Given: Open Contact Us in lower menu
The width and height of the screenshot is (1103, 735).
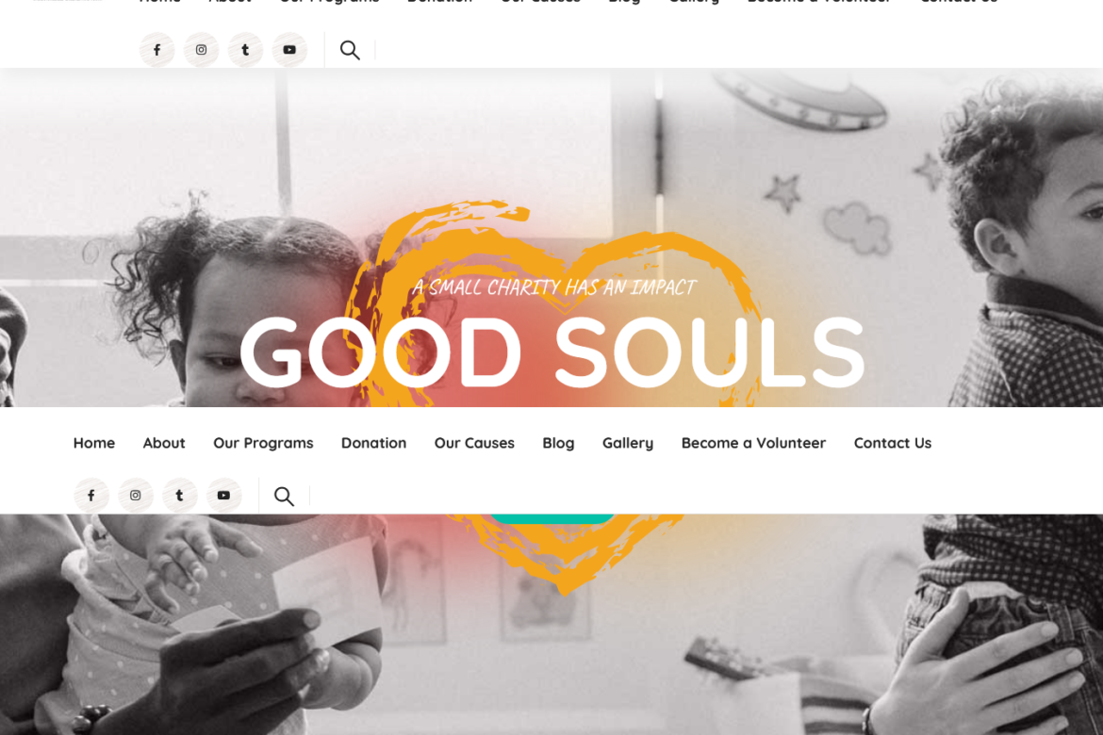Looking at the screenshot, I should pos(893,443).
